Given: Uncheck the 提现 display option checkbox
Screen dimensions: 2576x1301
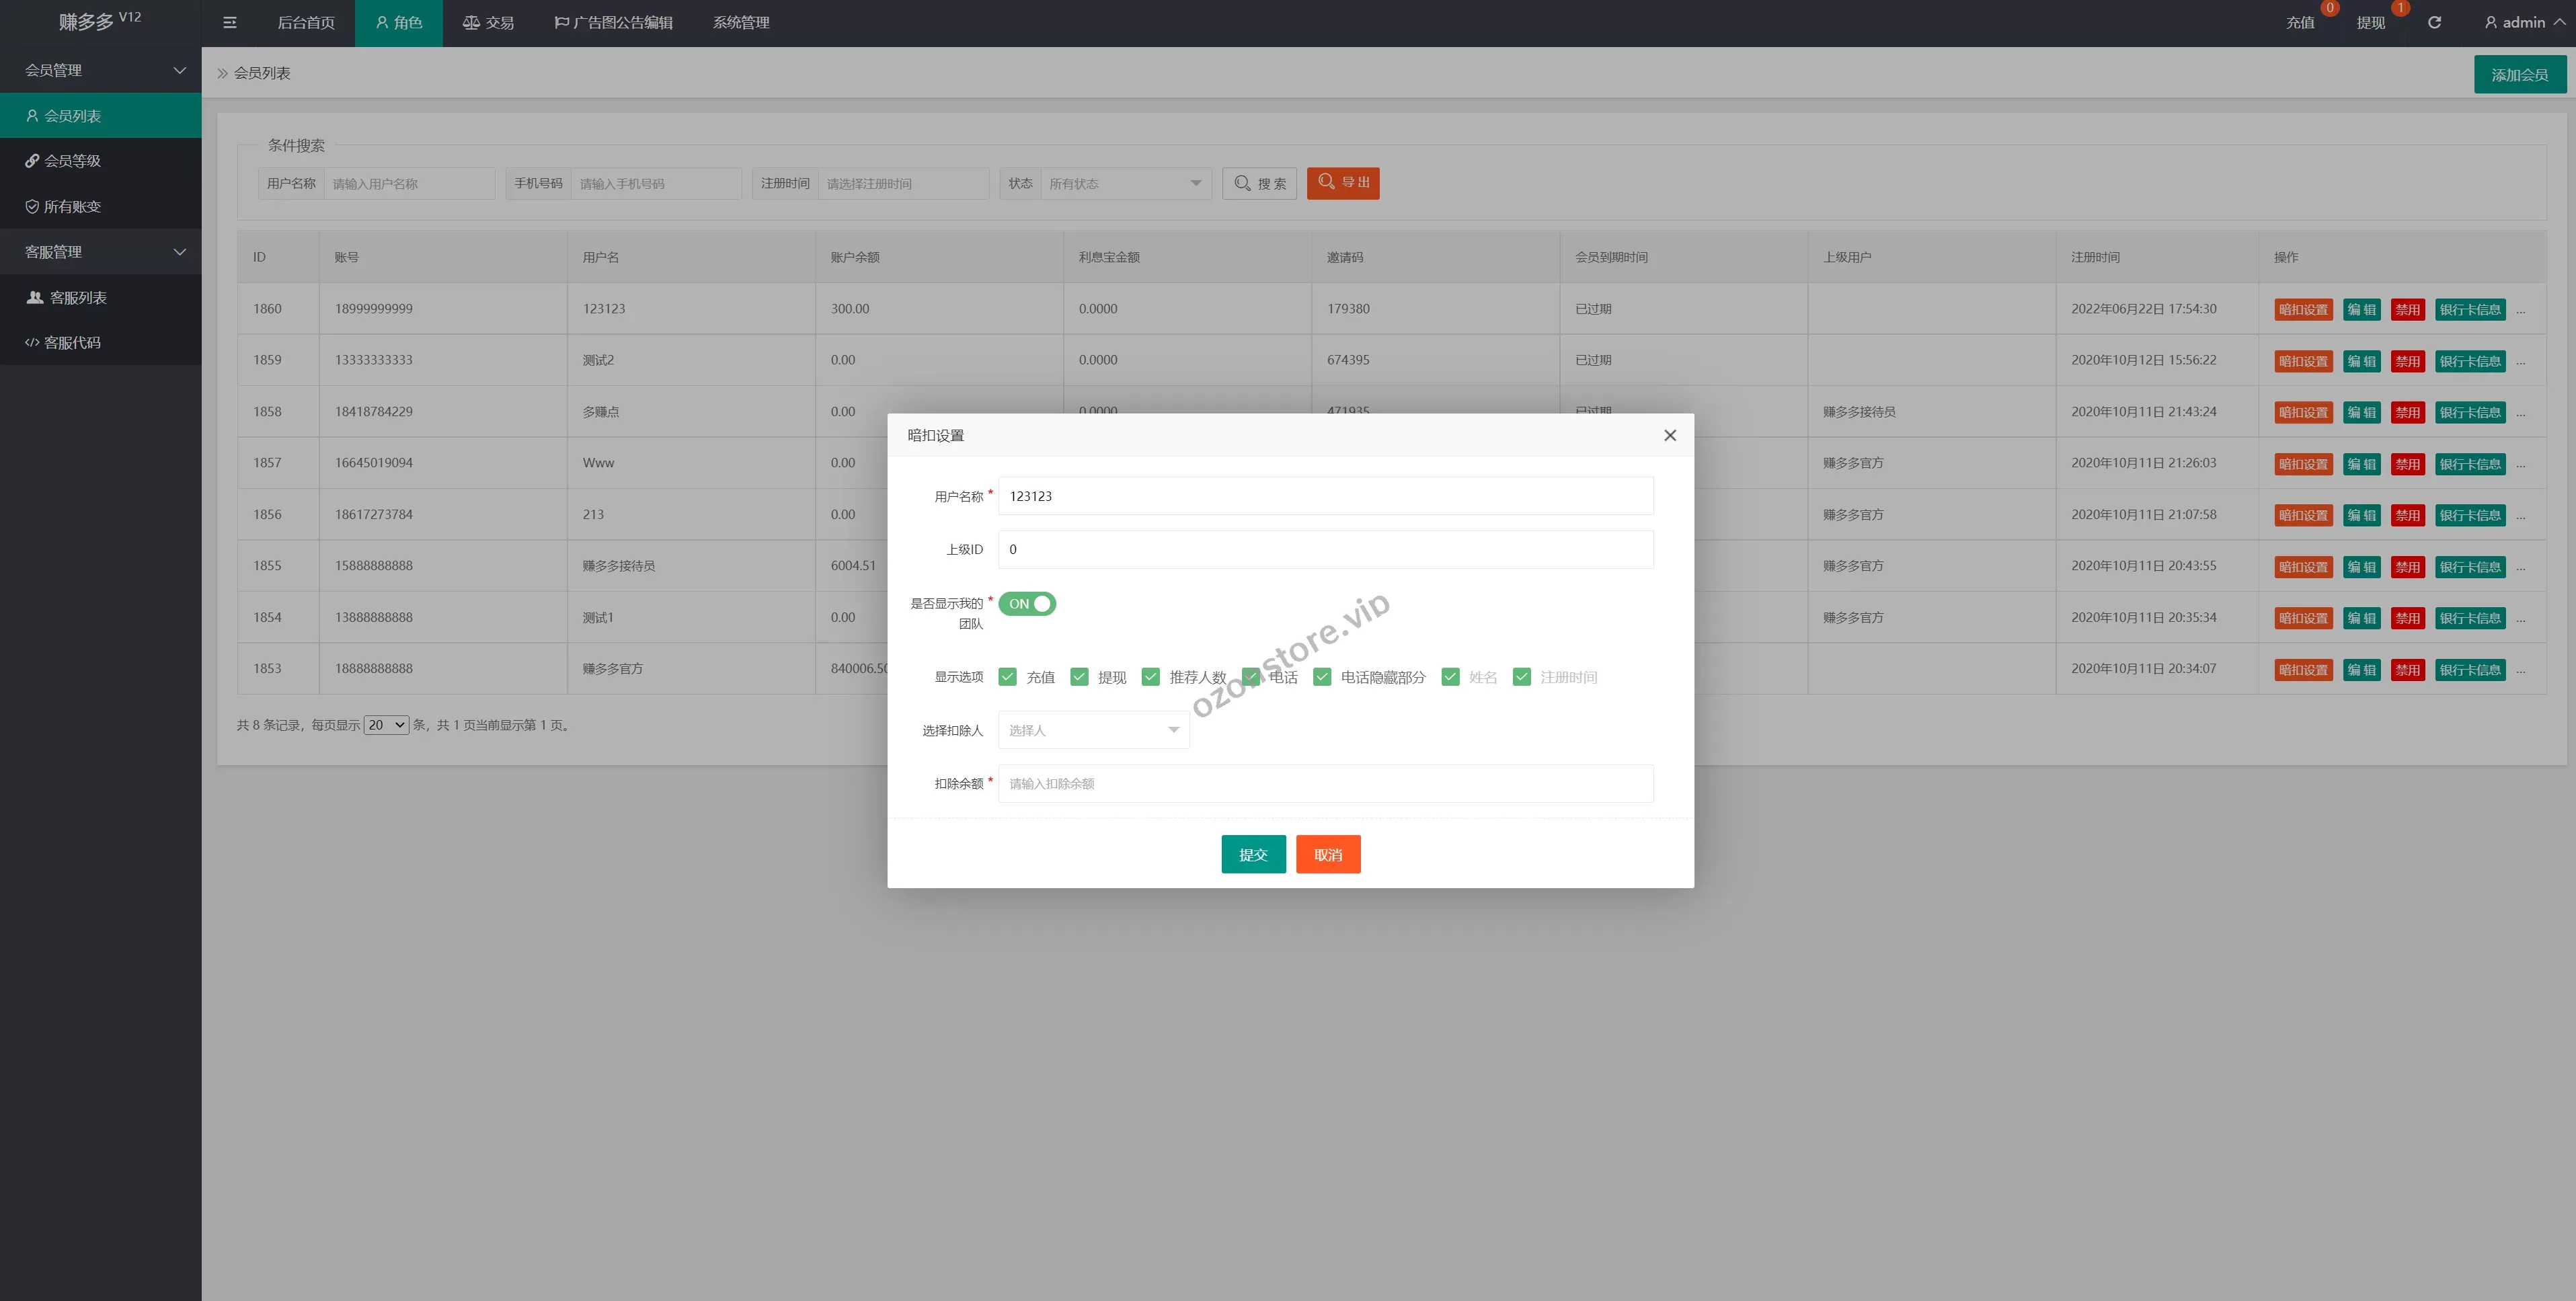Looking at the screenshot, I should [1079, 677].
